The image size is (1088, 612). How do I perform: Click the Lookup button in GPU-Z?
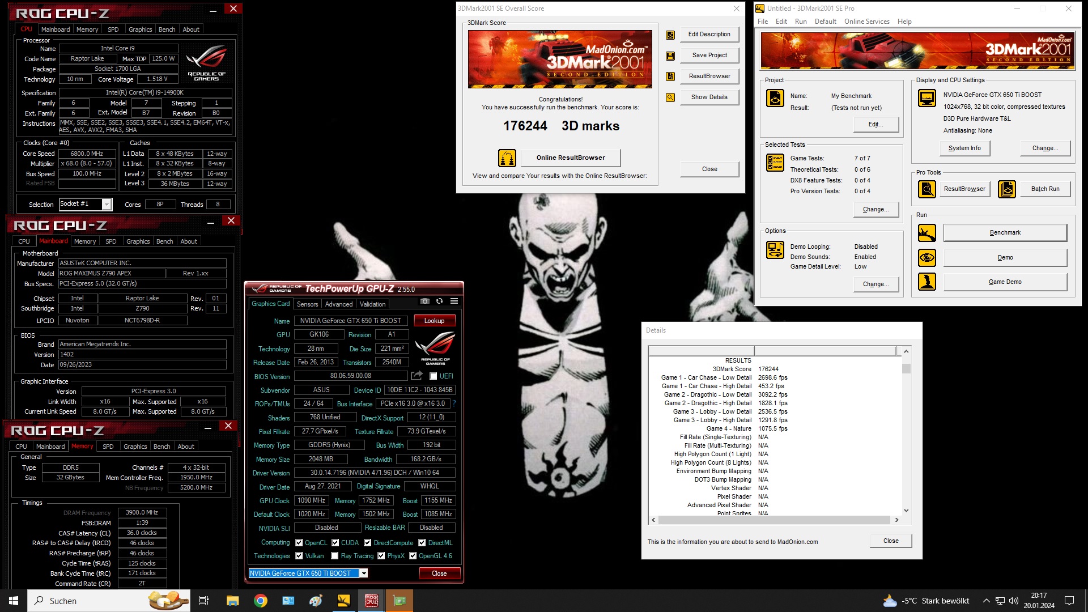(435, 321)
